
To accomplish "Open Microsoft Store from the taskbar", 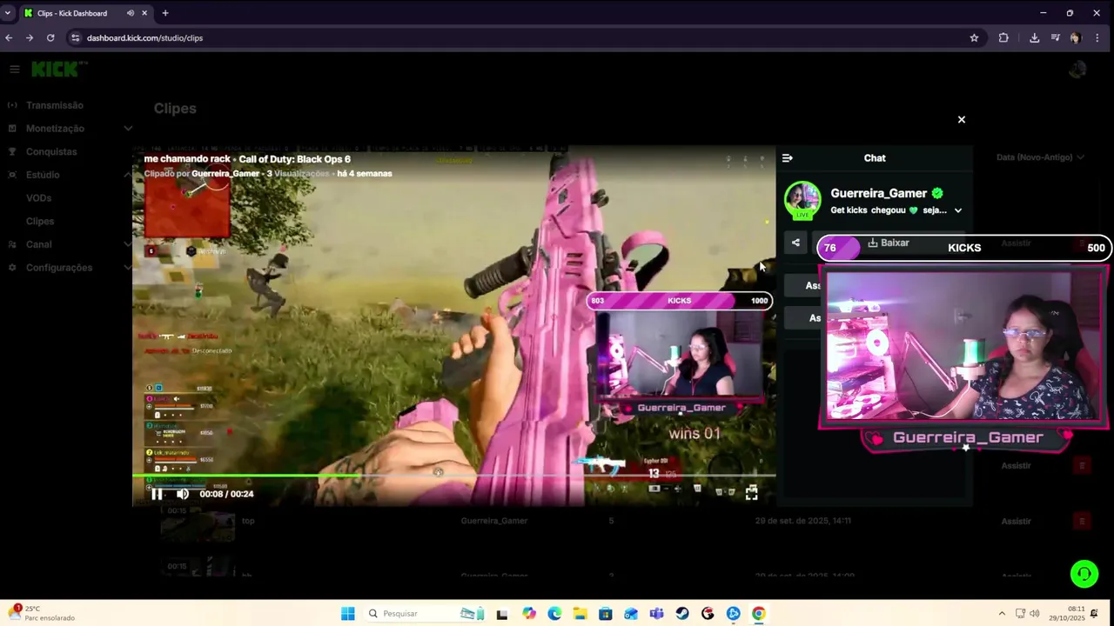I will (605, 614).
